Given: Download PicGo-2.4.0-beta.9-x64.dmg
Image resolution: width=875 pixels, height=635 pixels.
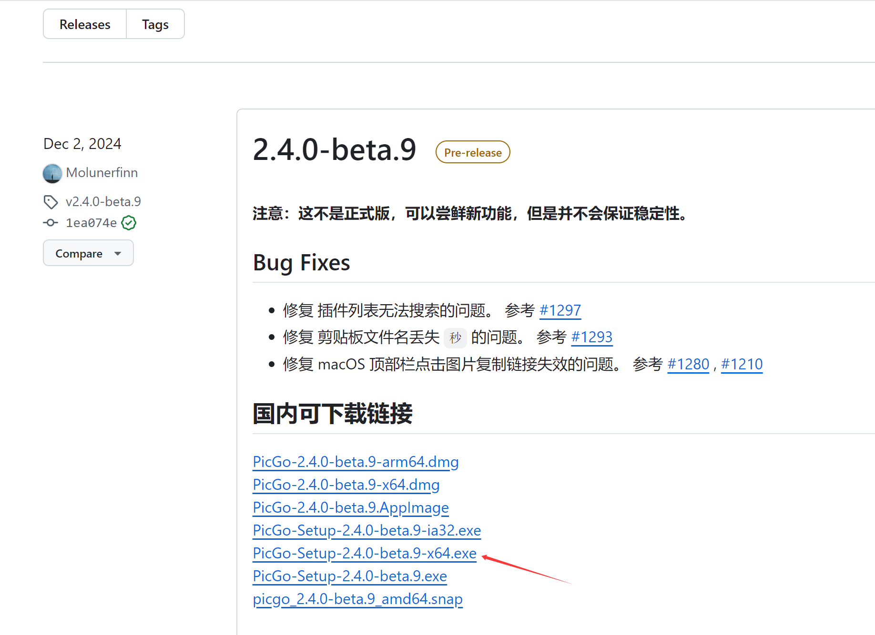Looking at the screenshot, I should click(346, 485).
